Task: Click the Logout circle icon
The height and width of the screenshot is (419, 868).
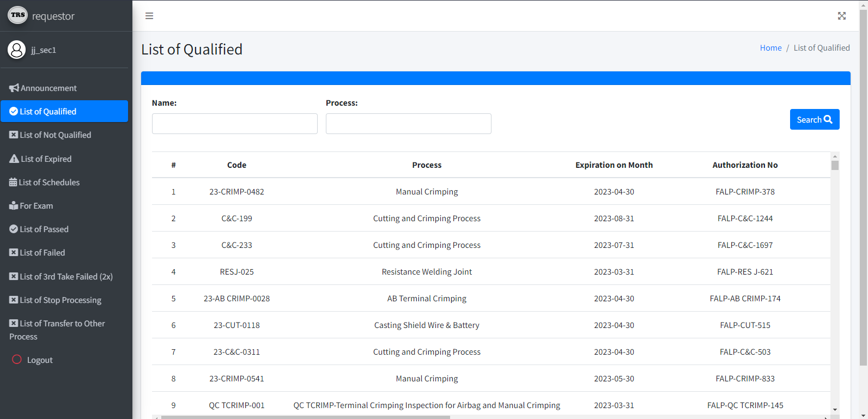Action: (x=17, y=360)
